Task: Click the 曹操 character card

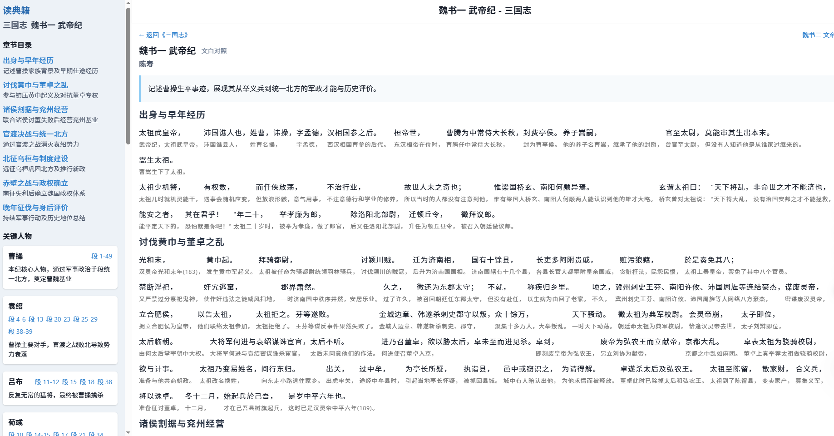Action: point(60,268)
